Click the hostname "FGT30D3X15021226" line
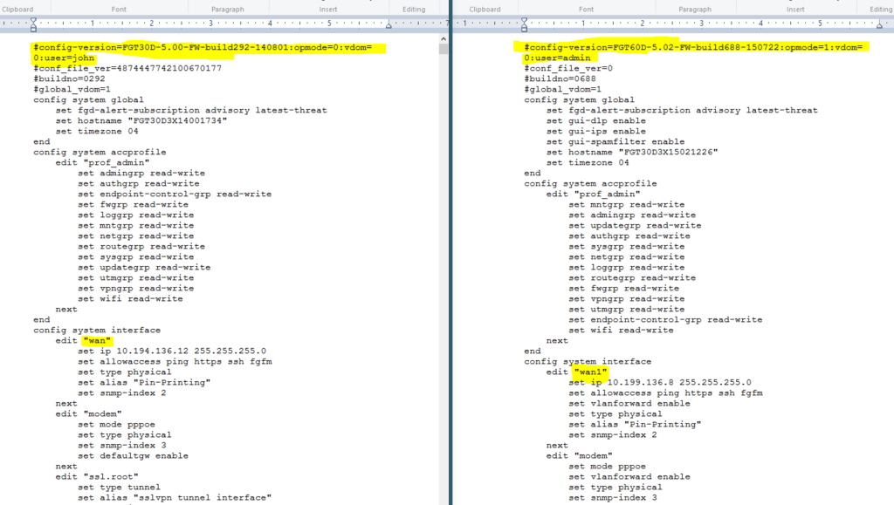 (x=632, y=152)
